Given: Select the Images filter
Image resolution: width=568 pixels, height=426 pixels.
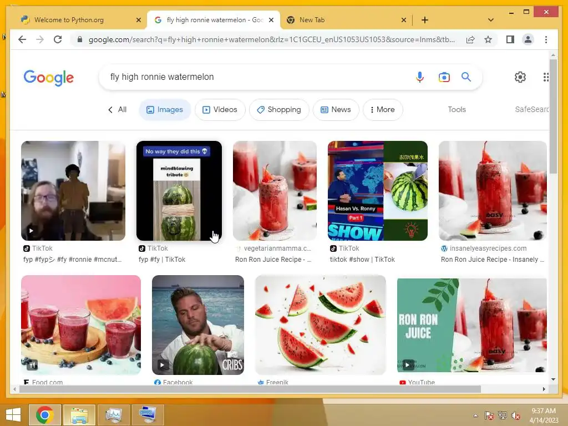Looking at the screenshot, I should tap(165, 109).
